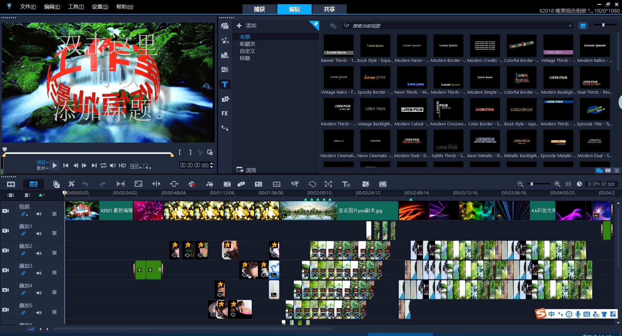Mute the 叠加3 track

(39, 273)
